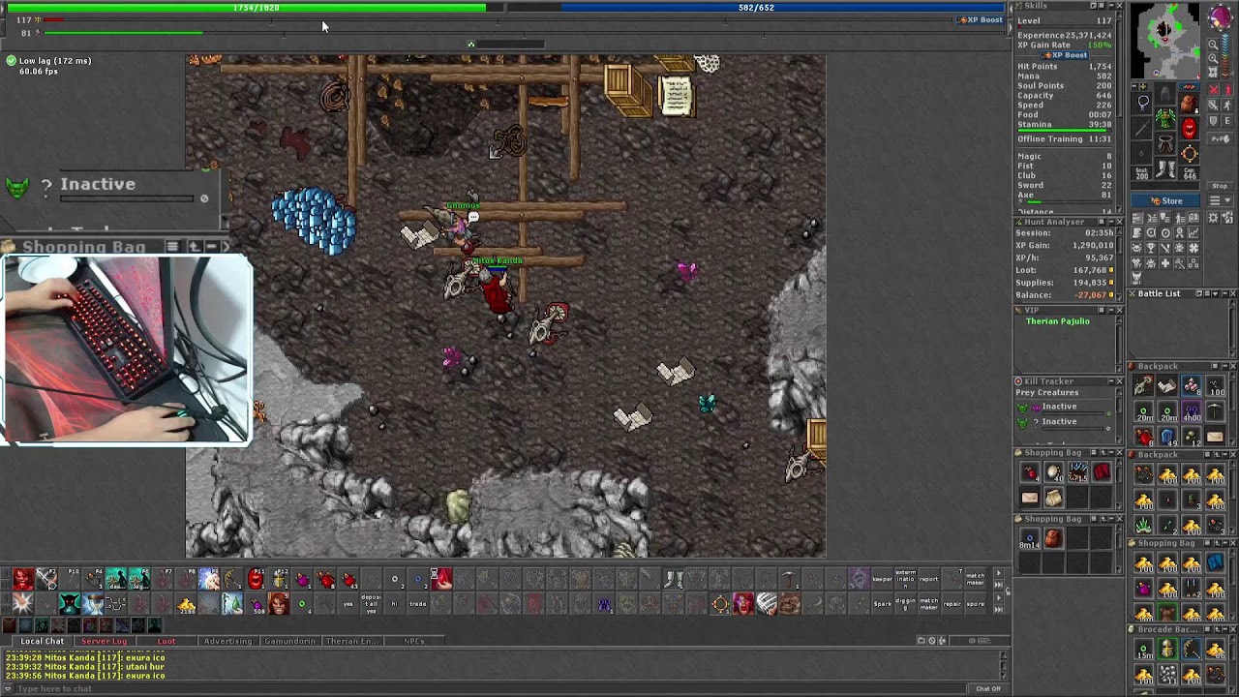The image size is (1239, 697).
Task: Select the pick item in Backpack
Action: (x=1215, y=410)
